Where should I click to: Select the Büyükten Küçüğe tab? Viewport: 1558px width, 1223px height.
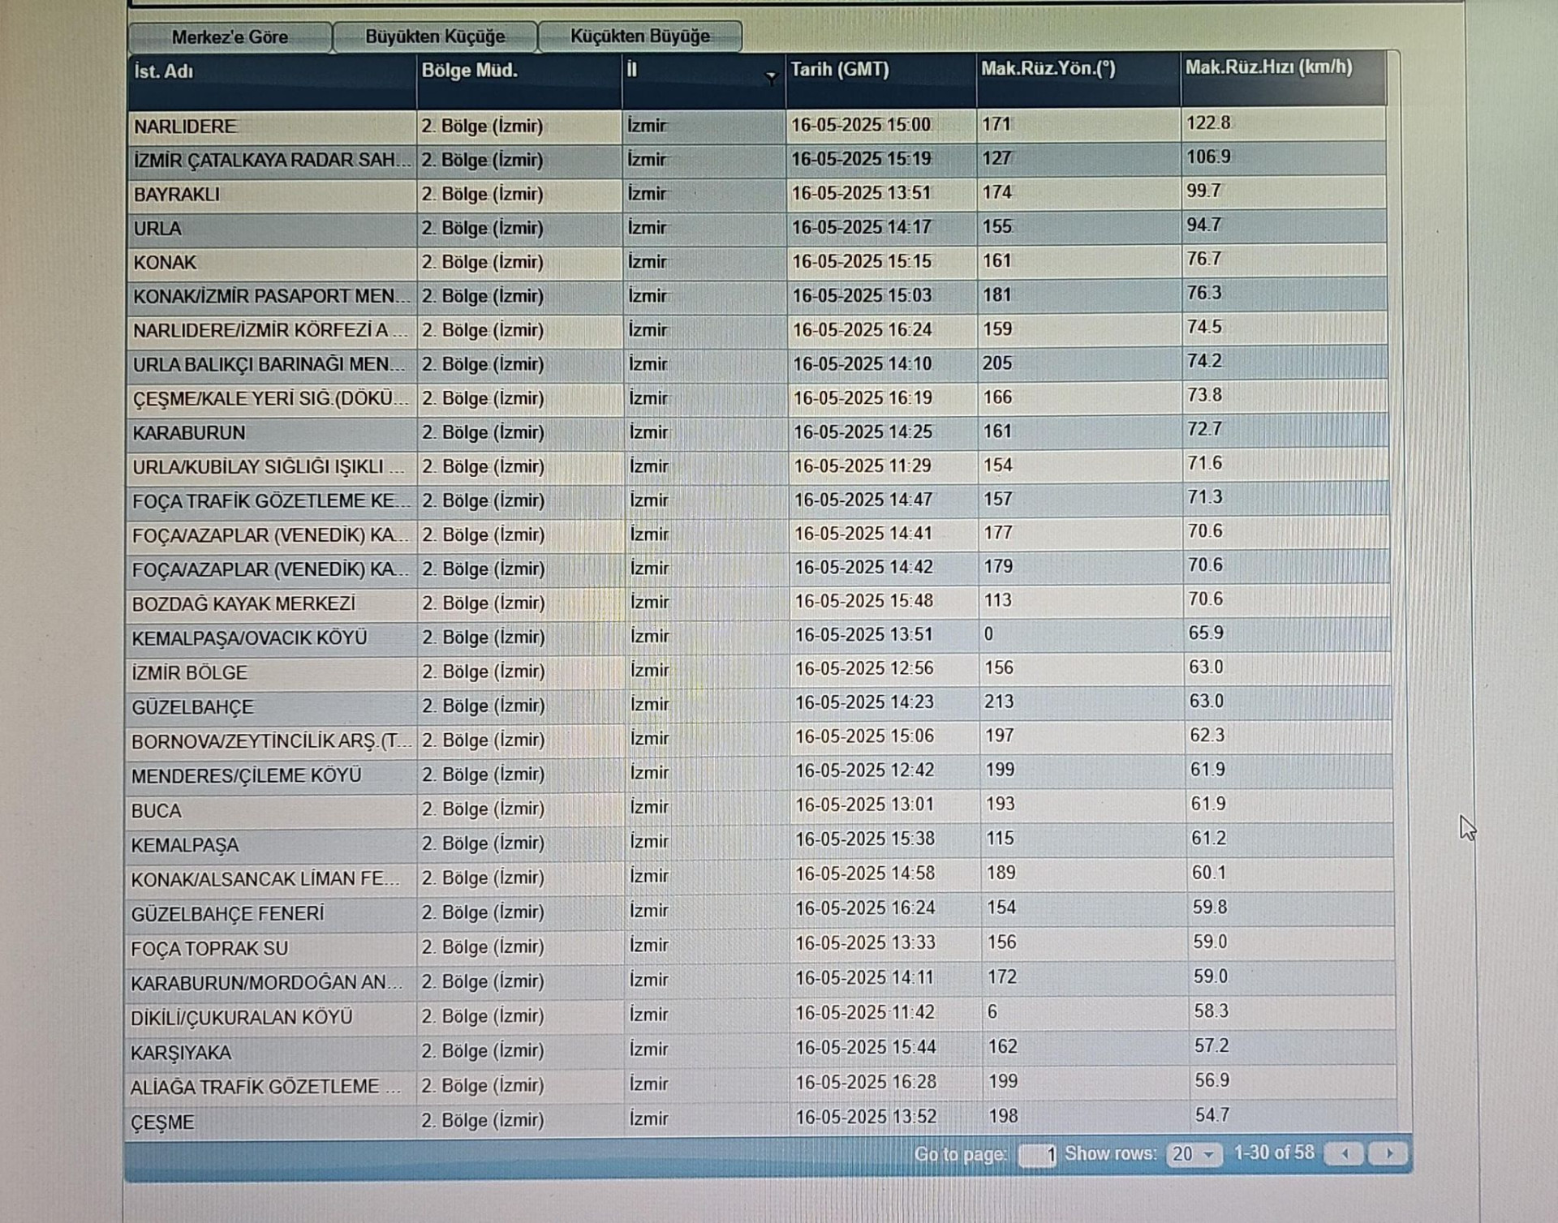coord(435,36)
